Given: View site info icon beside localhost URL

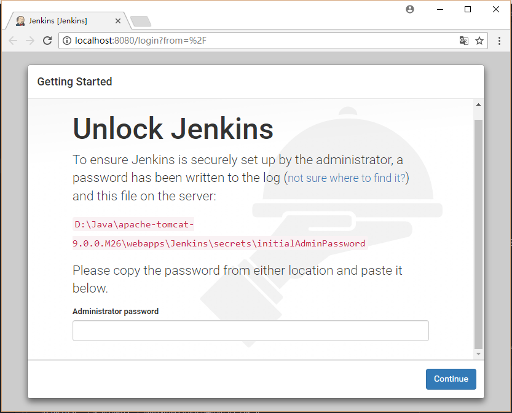Looking at the screenshot, I should pos(67,41).
